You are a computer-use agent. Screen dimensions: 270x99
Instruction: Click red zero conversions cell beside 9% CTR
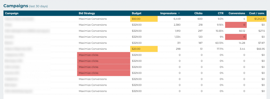pos(235,37)
